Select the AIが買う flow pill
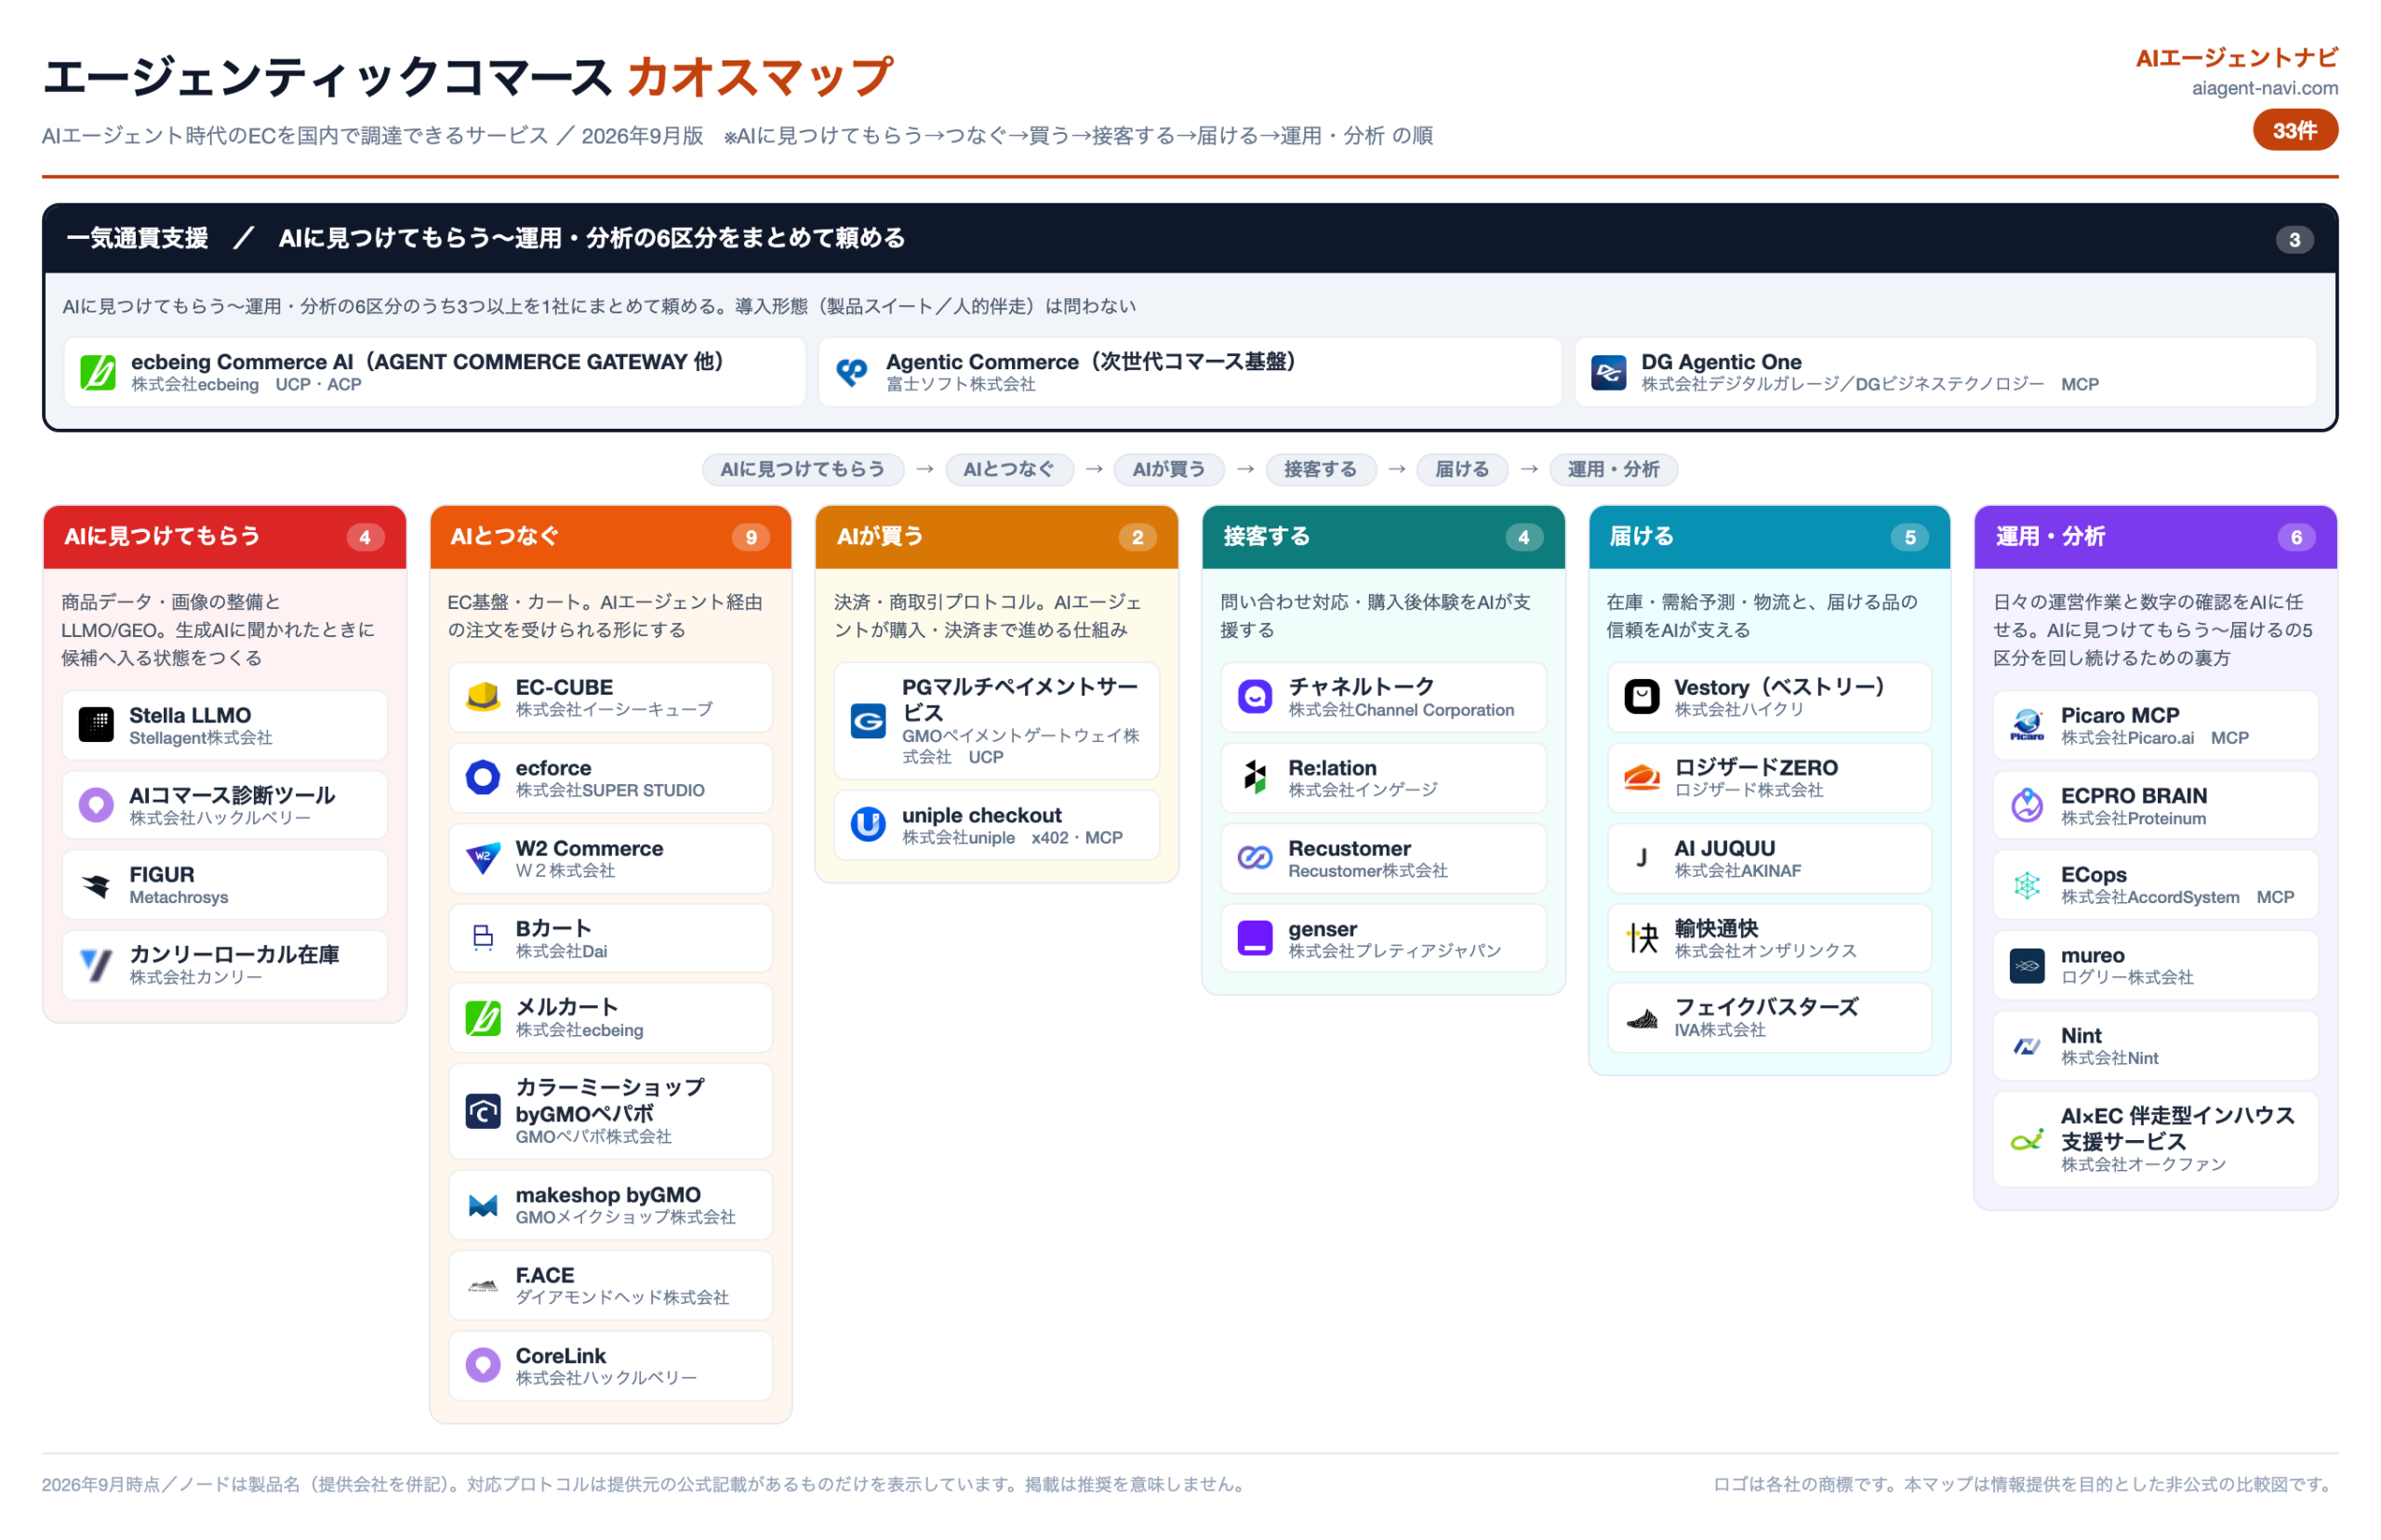The width and height of the screenshot is (2381, 1540). click(1169, 469)
